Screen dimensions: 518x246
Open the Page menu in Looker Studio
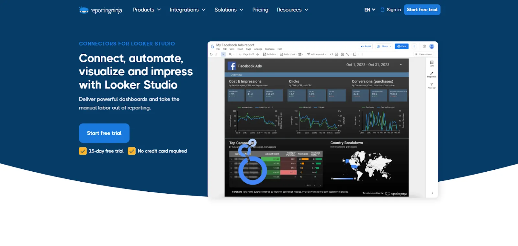(x=249, y=49)
